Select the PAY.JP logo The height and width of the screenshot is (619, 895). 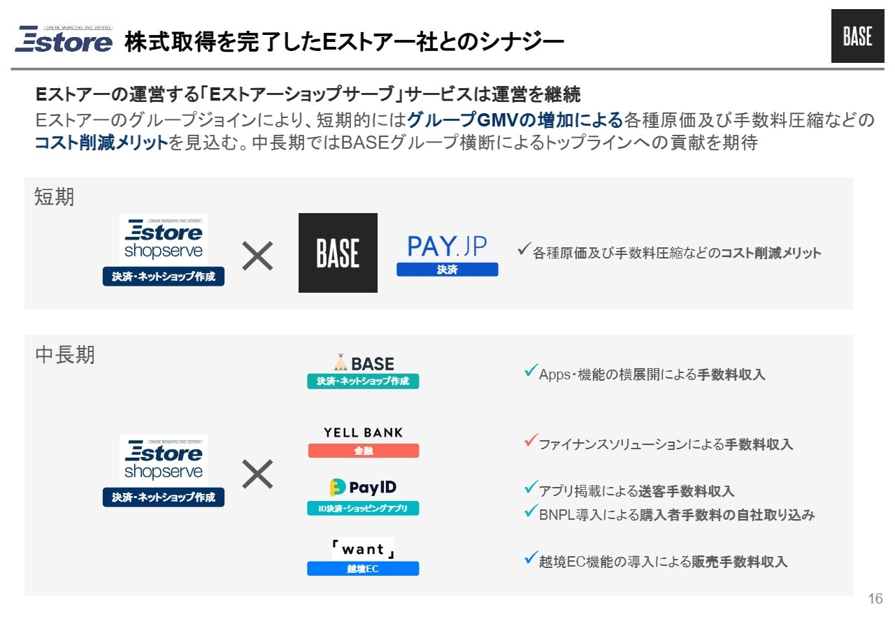point(447,247)
